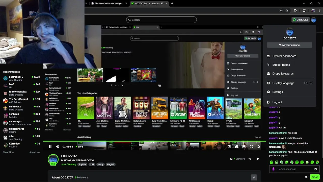Click the purple microphone icon in chat
Screen dimensions: 323x182
click(273, 169)
